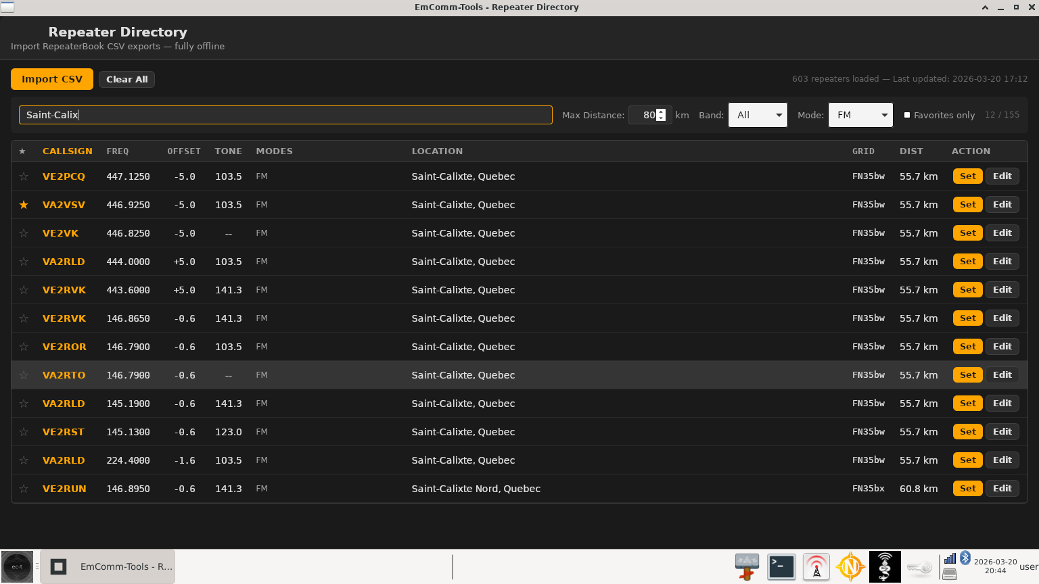Open the Mode FM dropdown
The height and width of the screenshot is (584, 1039).
point(860,115)
